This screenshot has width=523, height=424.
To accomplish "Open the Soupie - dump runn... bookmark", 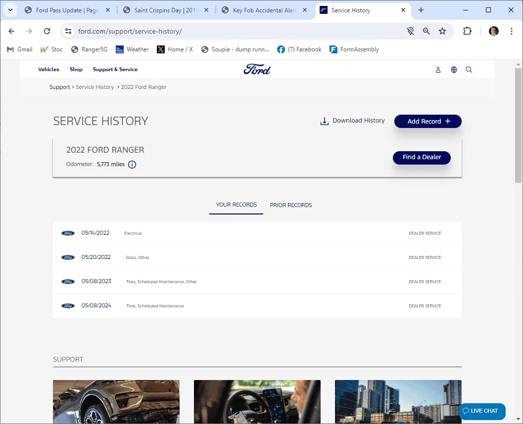I will click(235, 49).
